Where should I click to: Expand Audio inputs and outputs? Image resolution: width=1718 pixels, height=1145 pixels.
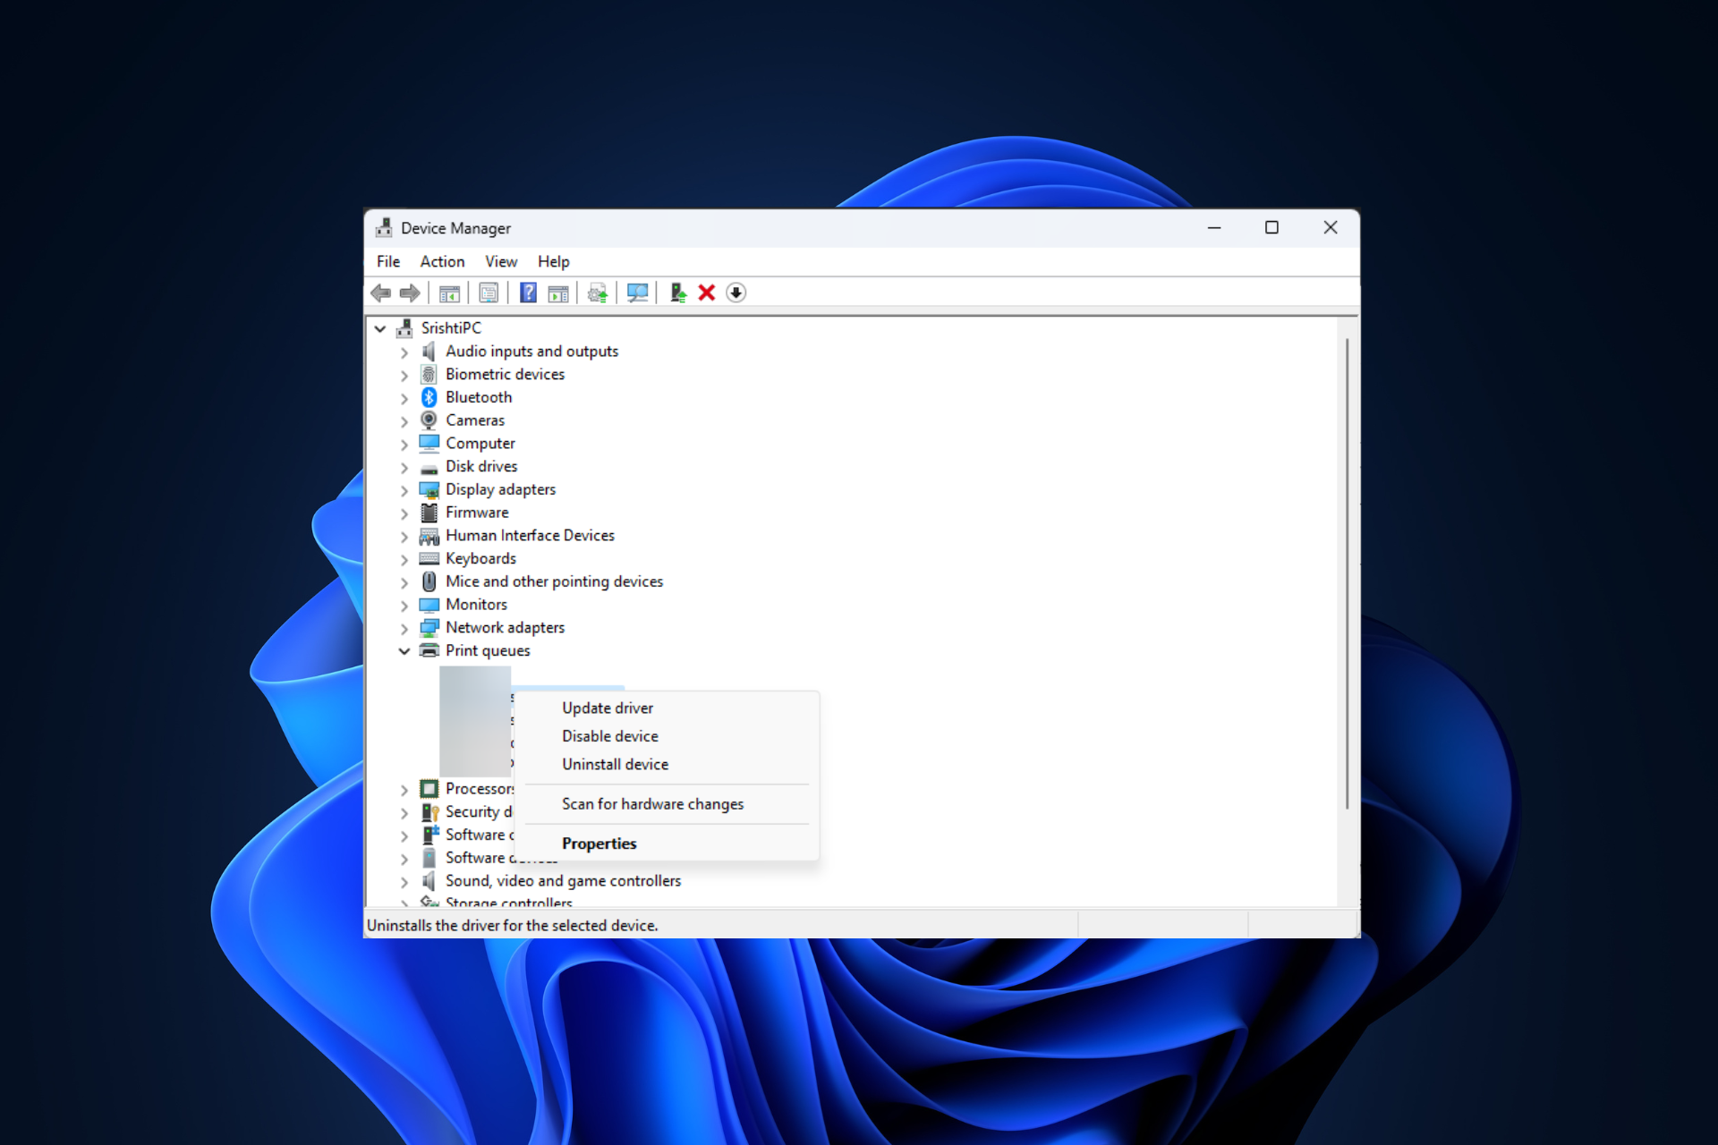(x=404, y=352)
